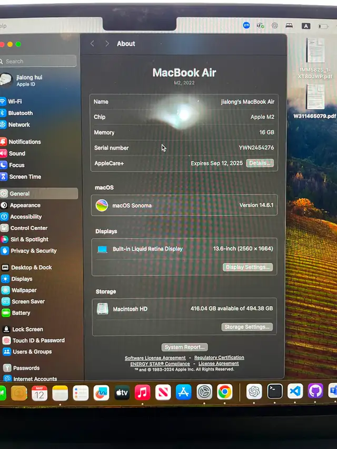Go forward using the right chevron
The height and width of the screenshot is (449, 337).
(x=107, y=44)
